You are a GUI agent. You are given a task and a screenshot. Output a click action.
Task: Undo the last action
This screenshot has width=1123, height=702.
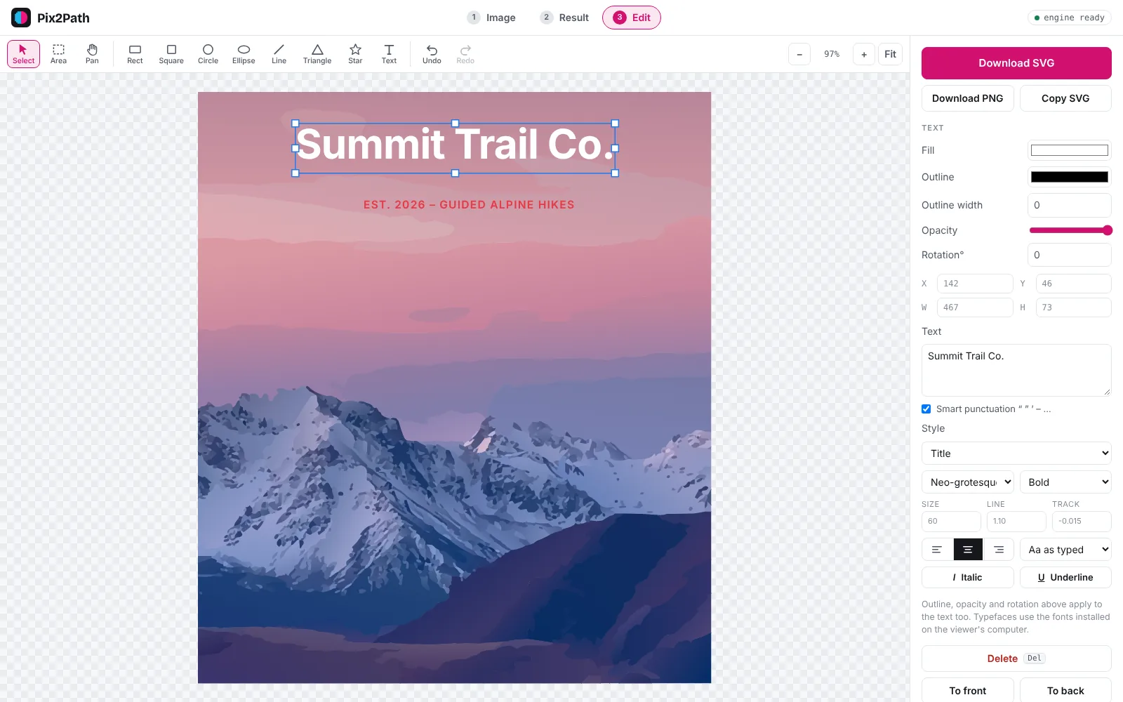432,54
